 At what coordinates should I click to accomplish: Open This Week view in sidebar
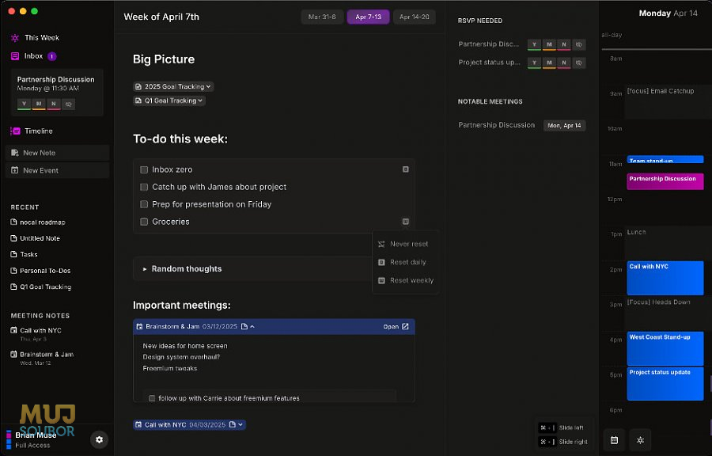click(35, 38)
